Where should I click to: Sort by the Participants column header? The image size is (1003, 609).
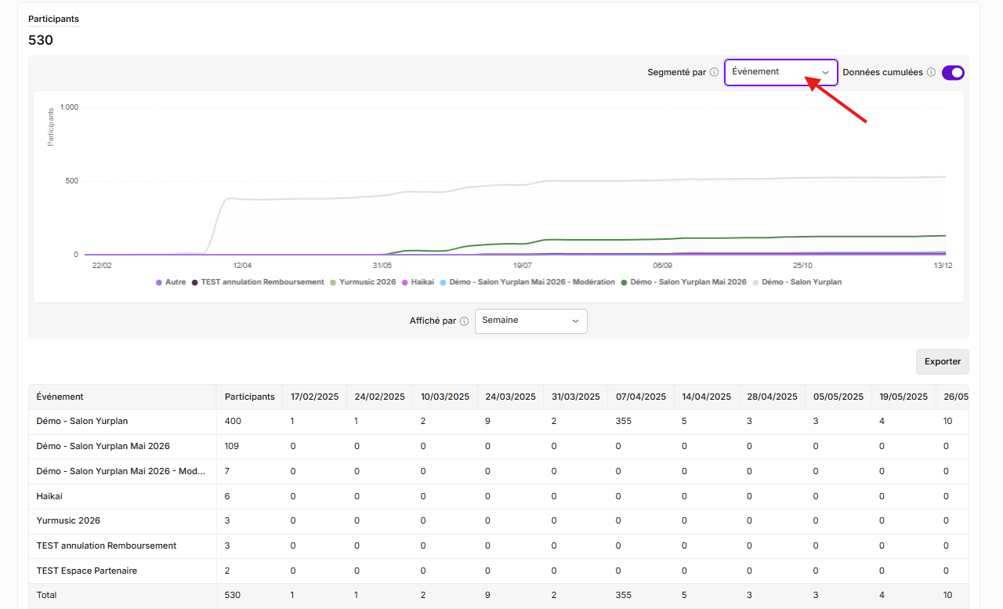click(249, 397)
